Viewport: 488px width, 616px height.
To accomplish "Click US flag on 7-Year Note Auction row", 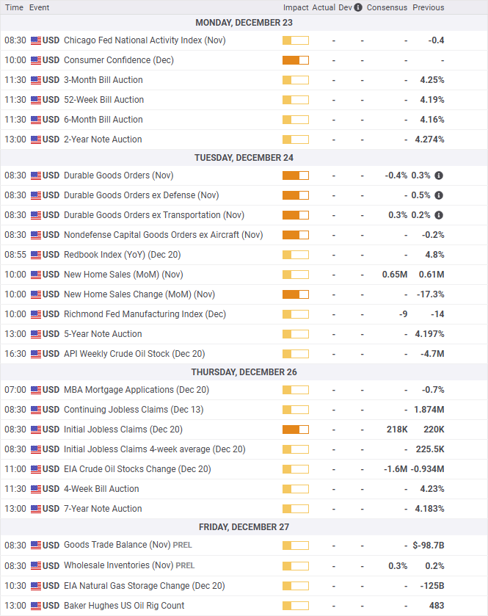I will click(36, 509).
